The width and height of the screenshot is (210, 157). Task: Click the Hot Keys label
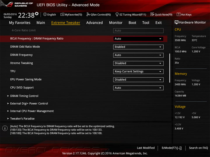(x=186, y=15)
